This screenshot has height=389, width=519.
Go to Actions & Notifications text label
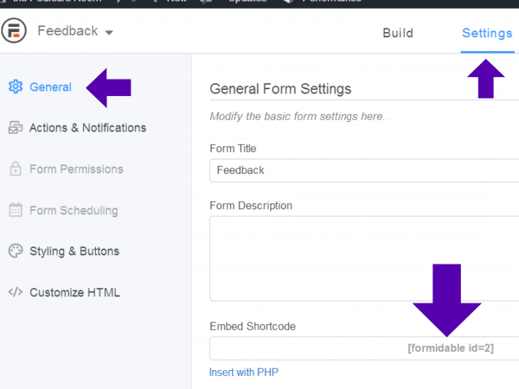tap(87, 128)
